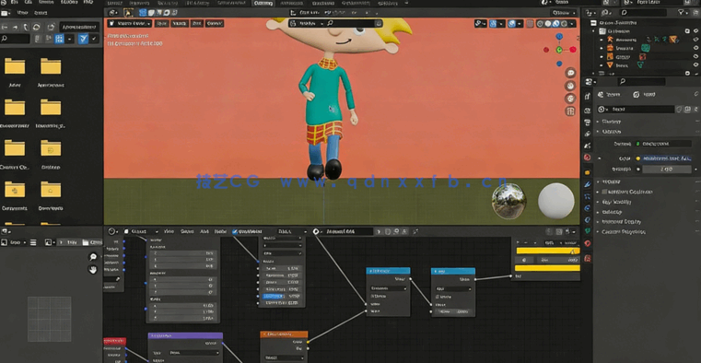Open the Add menu in node editor header
701x363 pixels.
(x=204, y=231)
